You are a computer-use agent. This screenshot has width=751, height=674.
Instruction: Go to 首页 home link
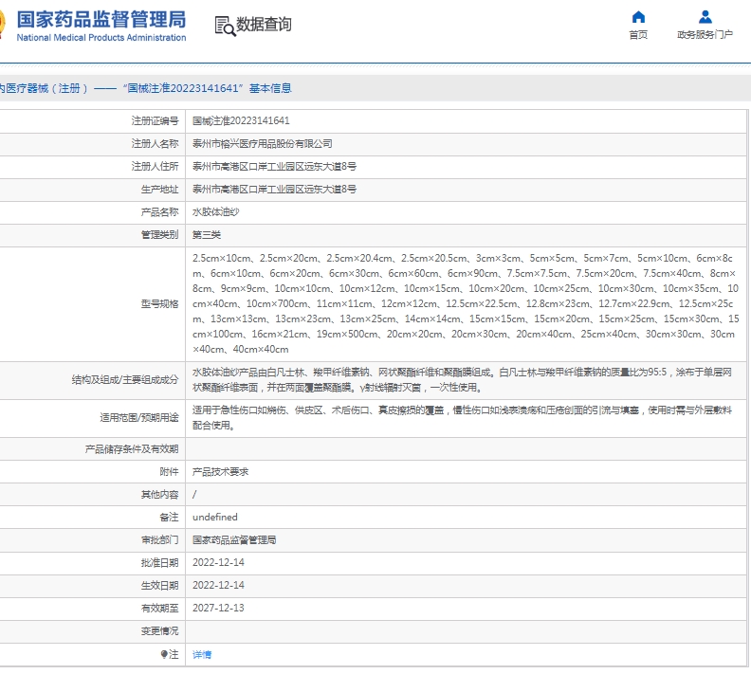tap(638, 35)
